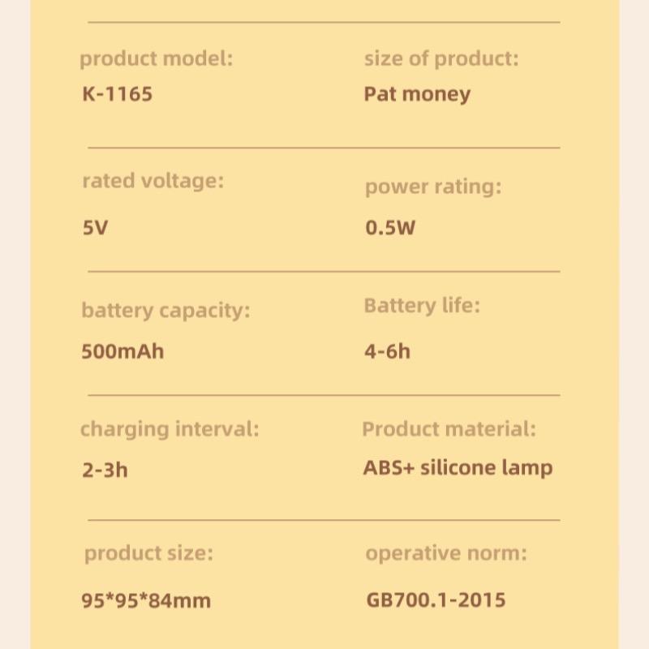Select the 2-3h charging value
The height and width of the screenshot is (649, 649).
(x=105, y=470)
